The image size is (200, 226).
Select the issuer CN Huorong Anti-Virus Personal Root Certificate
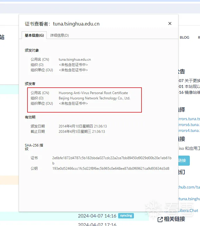pyautogui.click(x=93, y=93)
